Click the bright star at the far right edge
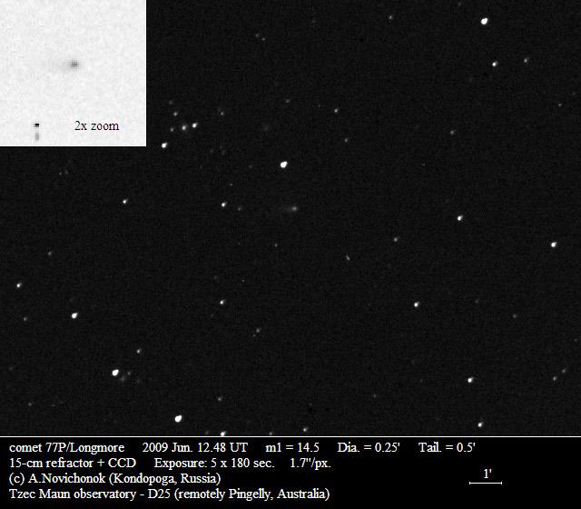Image resolution: width=581 pixels, height=509 pixels. (x=553, y=244)
